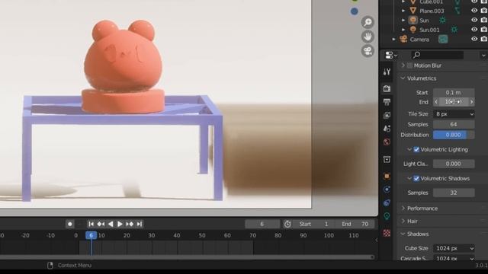Image resolution: width=488 pixels, height=274 pixels.
Task: Disable Sun.001 in renders via its camera icon
Action: point(484,30)
